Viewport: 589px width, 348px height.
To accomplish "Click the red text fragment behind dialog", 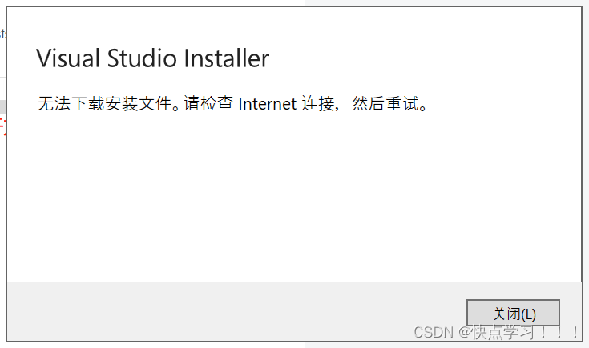I will pos(2,126).
